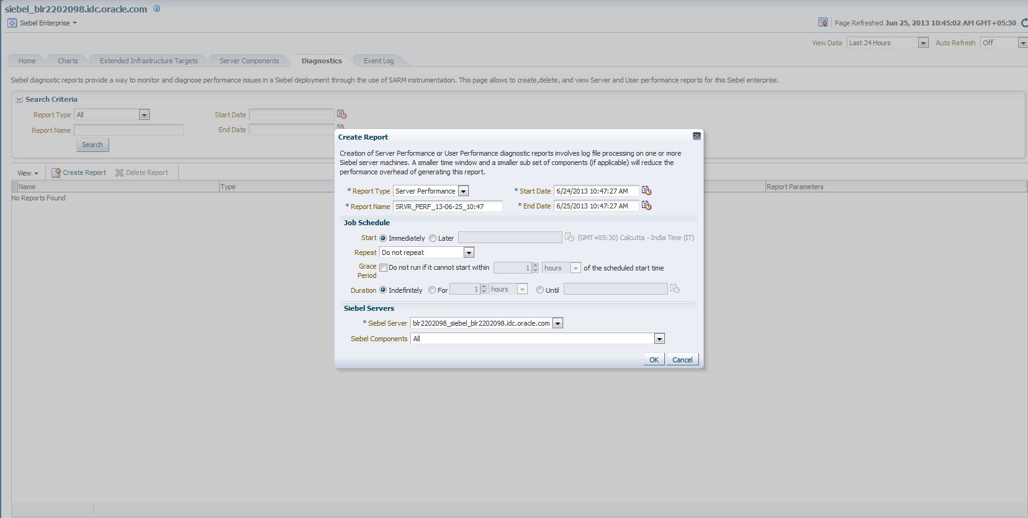This screenshot has height=518, width=1028.
Task: Open Repeat dropdown
Action: click(469, 252)
